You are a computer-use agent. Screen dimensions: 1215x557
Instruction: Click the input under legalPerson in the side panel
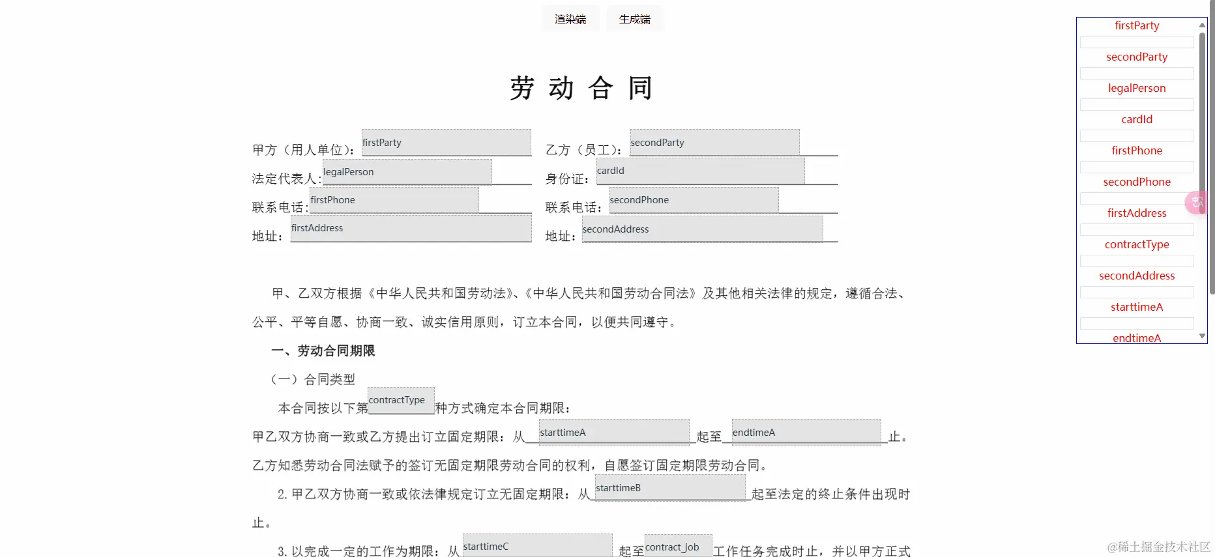pyautogui.click(x=1137, y=104)
